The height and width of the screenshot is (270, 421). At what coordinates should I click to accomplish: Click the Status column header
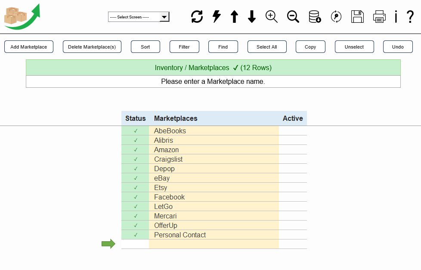(135, 119)
